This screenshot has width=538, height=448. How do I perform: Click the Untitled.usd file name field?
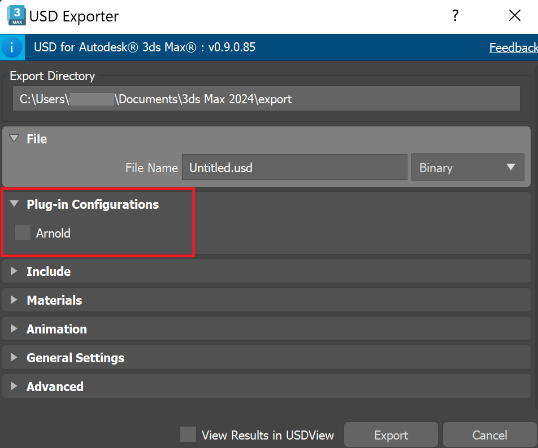pyautogui.click(x=294, y=167)
